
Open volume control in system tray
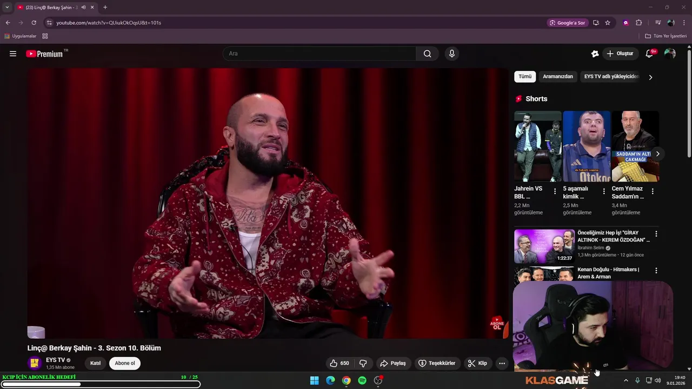[x=658, y=380]
